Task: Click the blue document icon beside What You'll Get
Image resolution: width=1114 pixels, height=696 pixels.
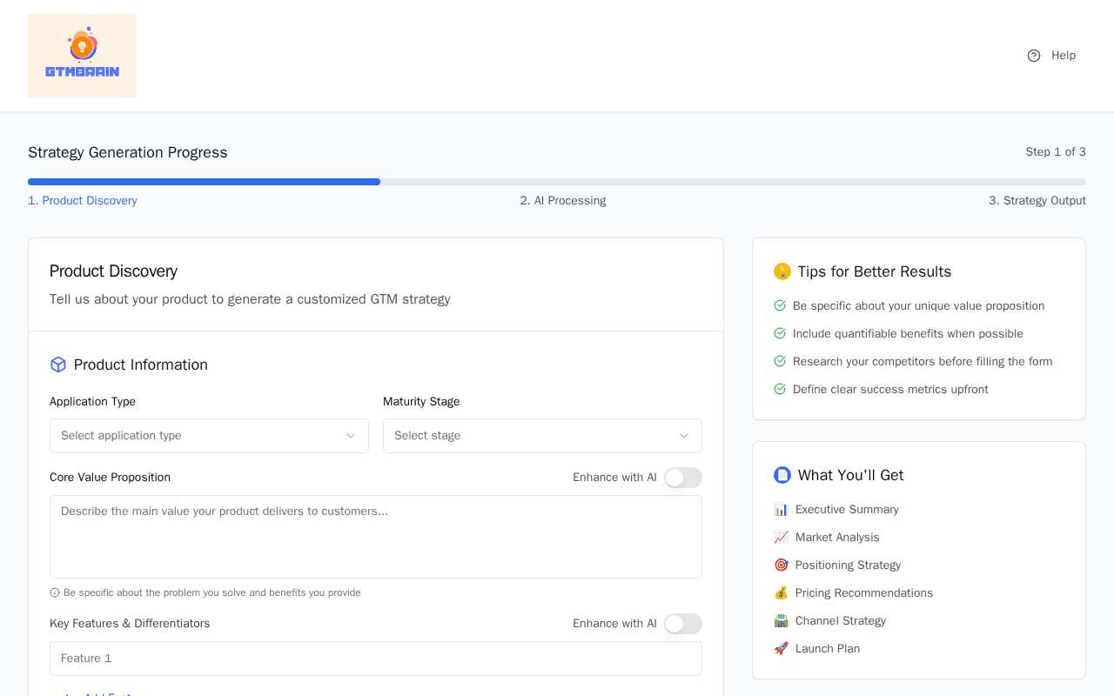Action: point(782,475)
